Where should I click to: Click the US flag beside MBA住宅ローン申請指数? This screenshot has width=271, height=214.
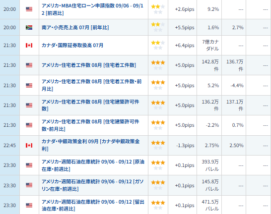tap(29, 9)
